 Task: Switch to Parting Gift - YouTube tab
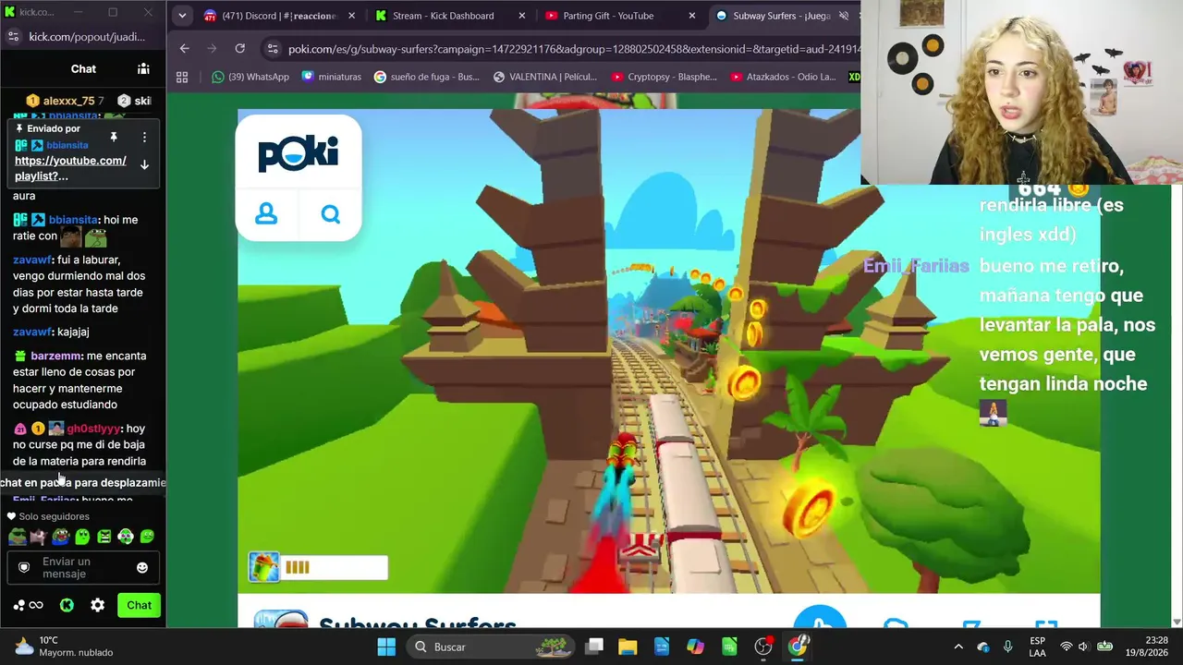point(620,16)
